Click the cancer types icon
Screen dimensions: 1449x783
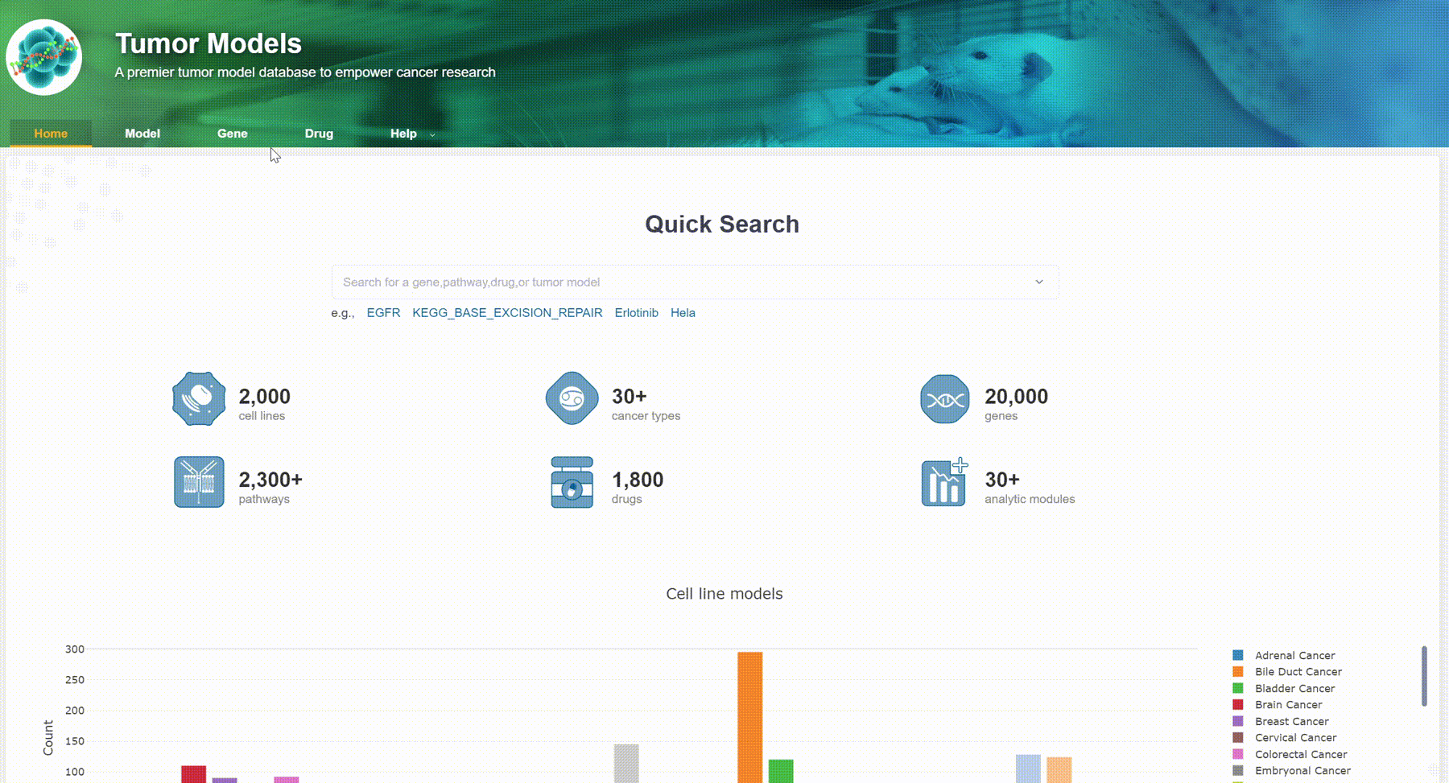572,398
